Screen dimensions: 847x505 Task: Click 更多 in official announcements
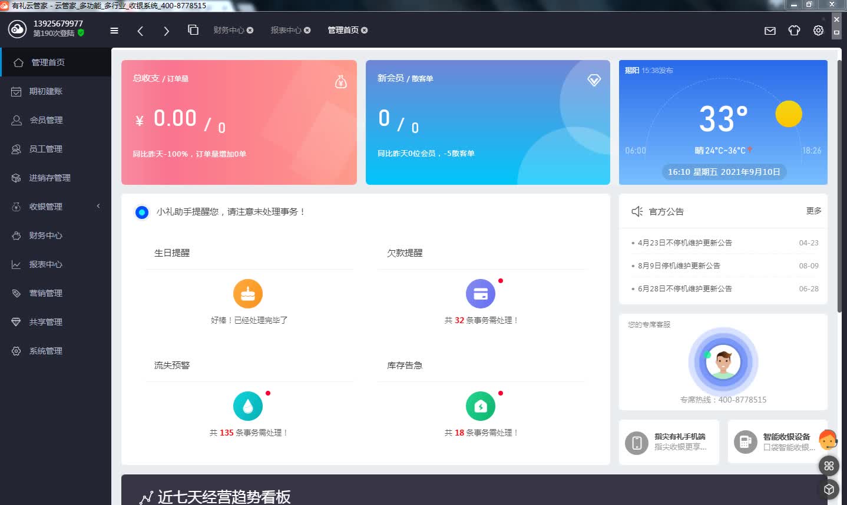coord(813,211)
